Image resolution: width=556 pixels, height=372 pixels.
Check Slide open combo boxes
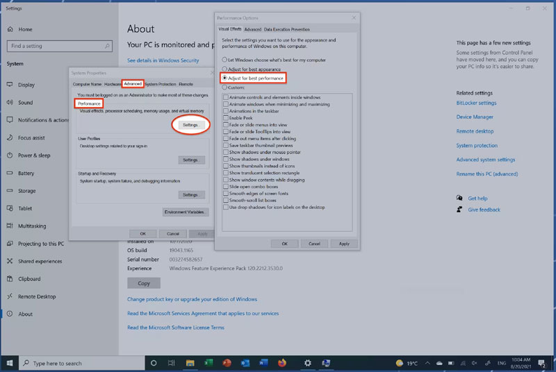point(225,187)
